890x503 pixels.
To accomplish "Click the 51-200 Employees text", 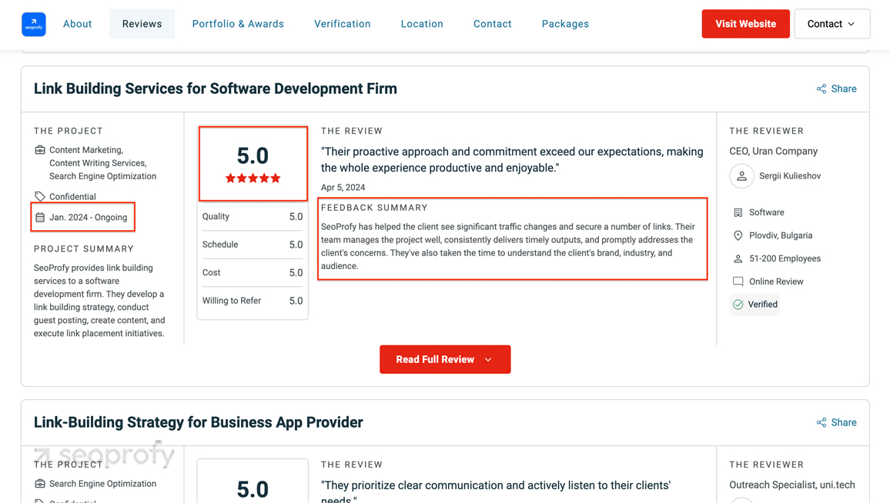I will click(785, 258).
